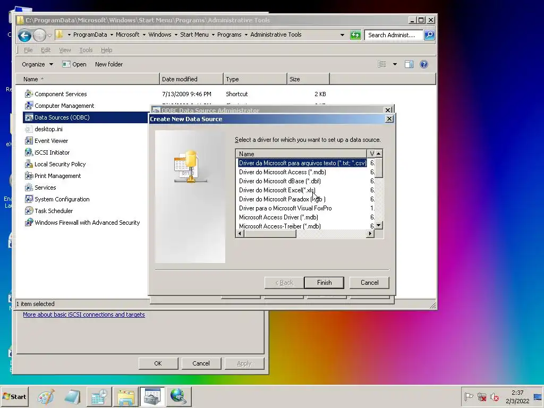The height and width of the screenshot is (408, 544).
Task: Select the Computer Management shortcut icon
Action: pos(29,106)
